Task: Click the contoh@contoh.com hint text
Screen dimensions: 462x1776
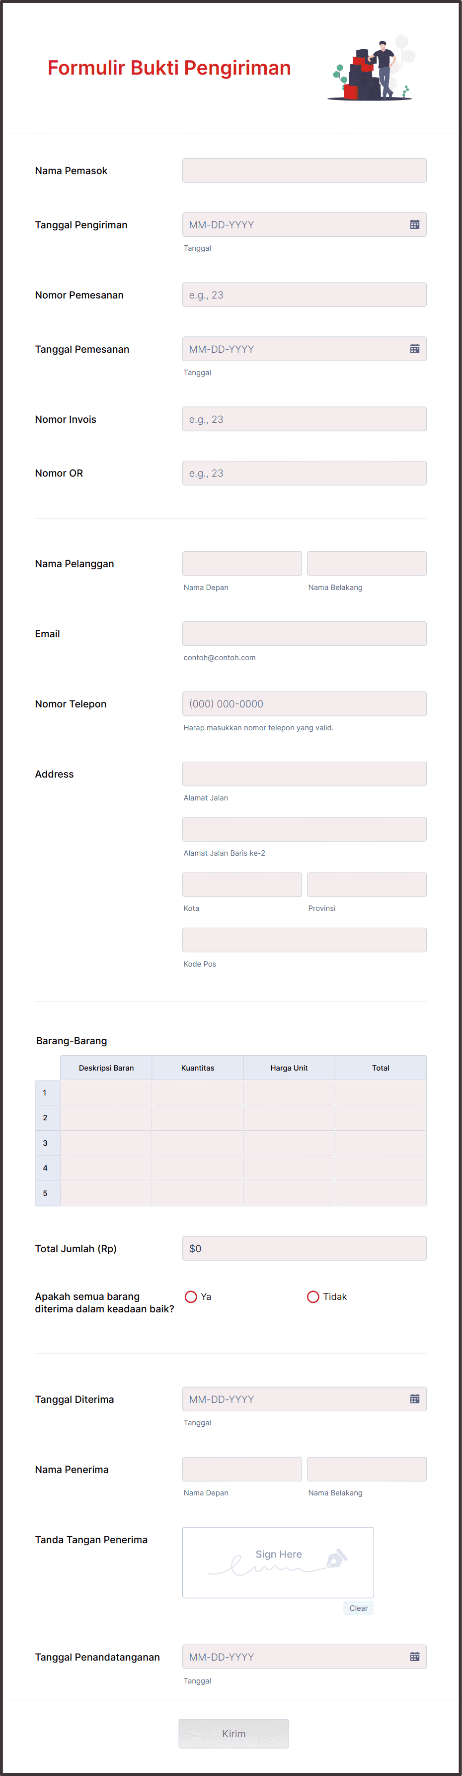Action: coord(220,658)
